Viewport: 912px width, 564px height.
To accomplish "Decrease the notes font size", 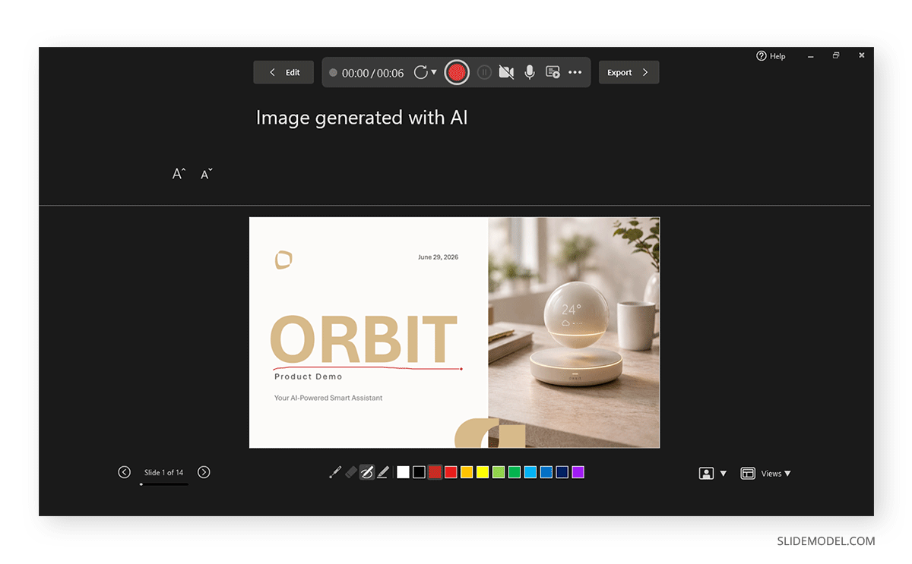I will point(206,174).
